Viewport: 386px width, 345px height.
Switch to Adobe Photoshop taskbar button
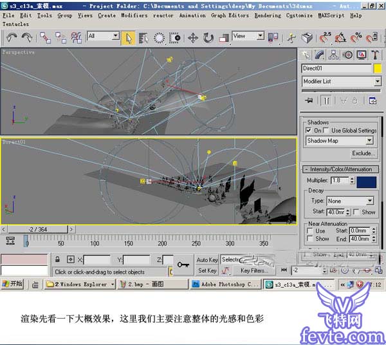(226, 284)
